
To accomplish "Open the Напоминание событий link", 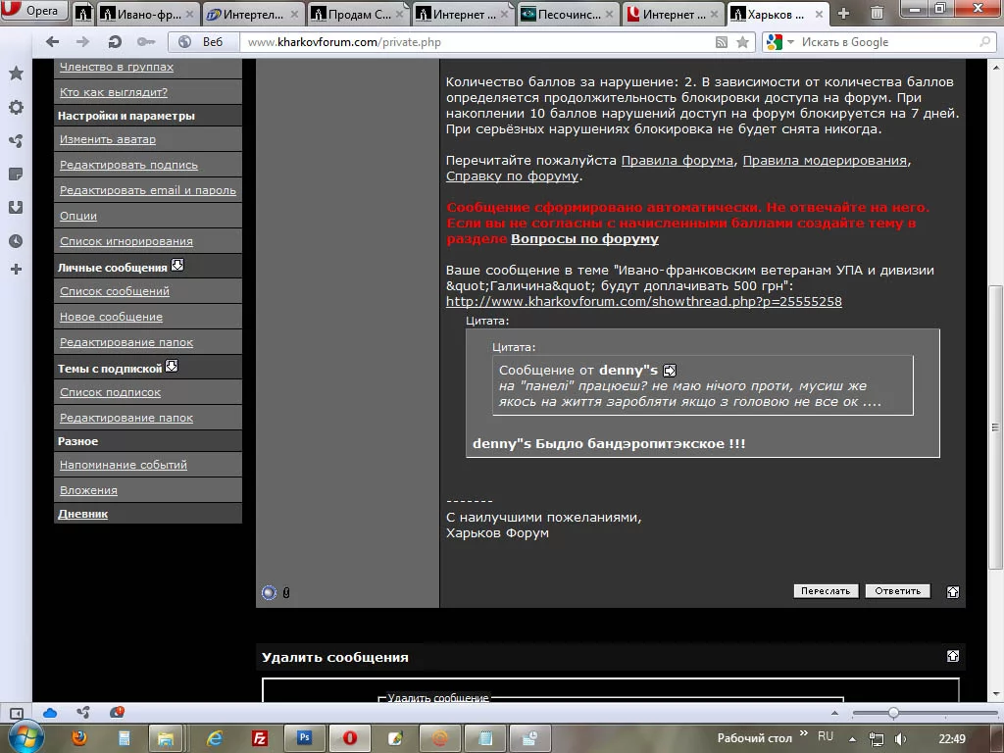I will coord(124,465).
